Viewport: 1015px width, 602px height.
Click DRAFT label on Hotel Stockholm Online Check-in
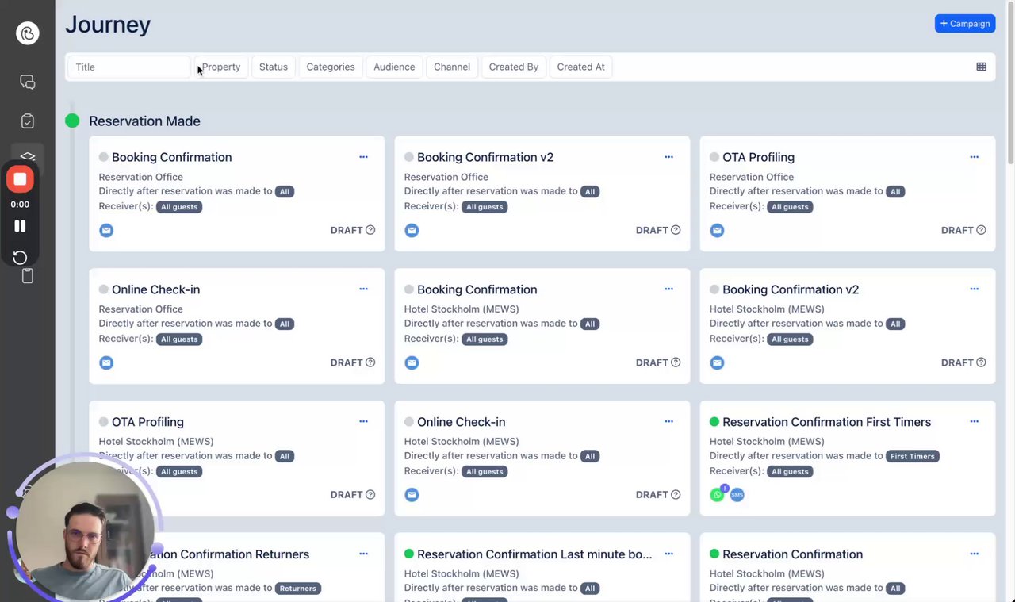coord(652,494)
